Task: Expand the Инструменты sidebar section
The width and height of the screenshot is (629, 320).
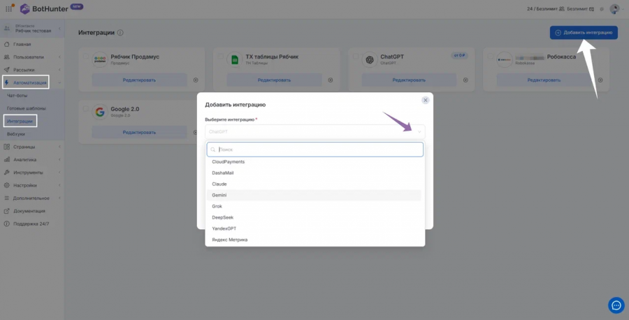Action: tap(59, 173)
